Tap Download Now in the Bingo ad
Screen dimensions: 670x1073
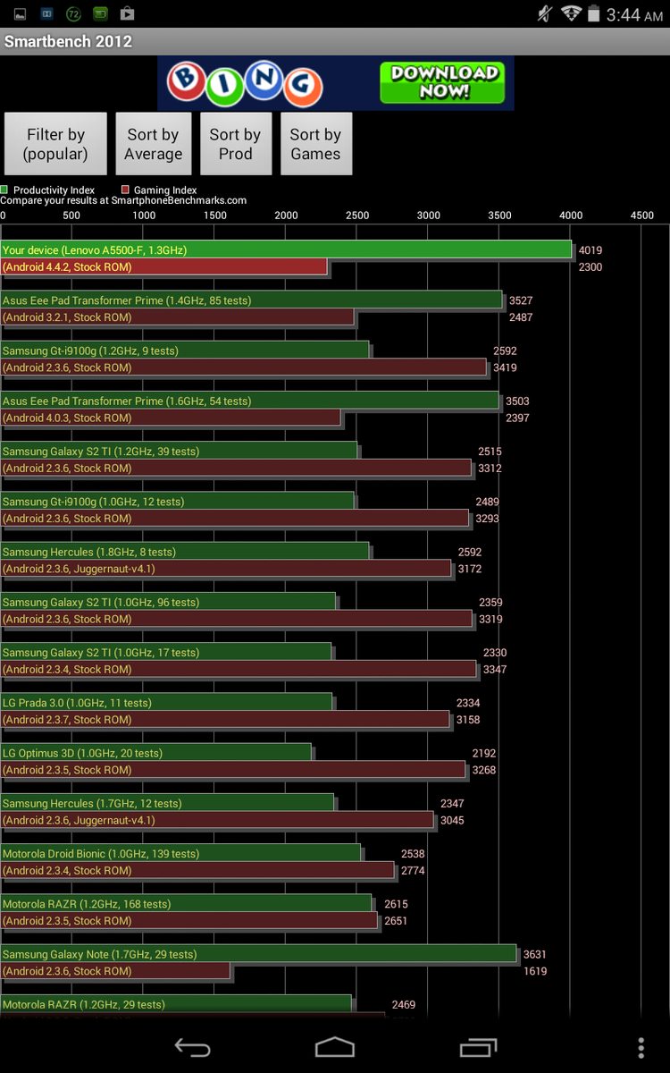tap(444, 82)
